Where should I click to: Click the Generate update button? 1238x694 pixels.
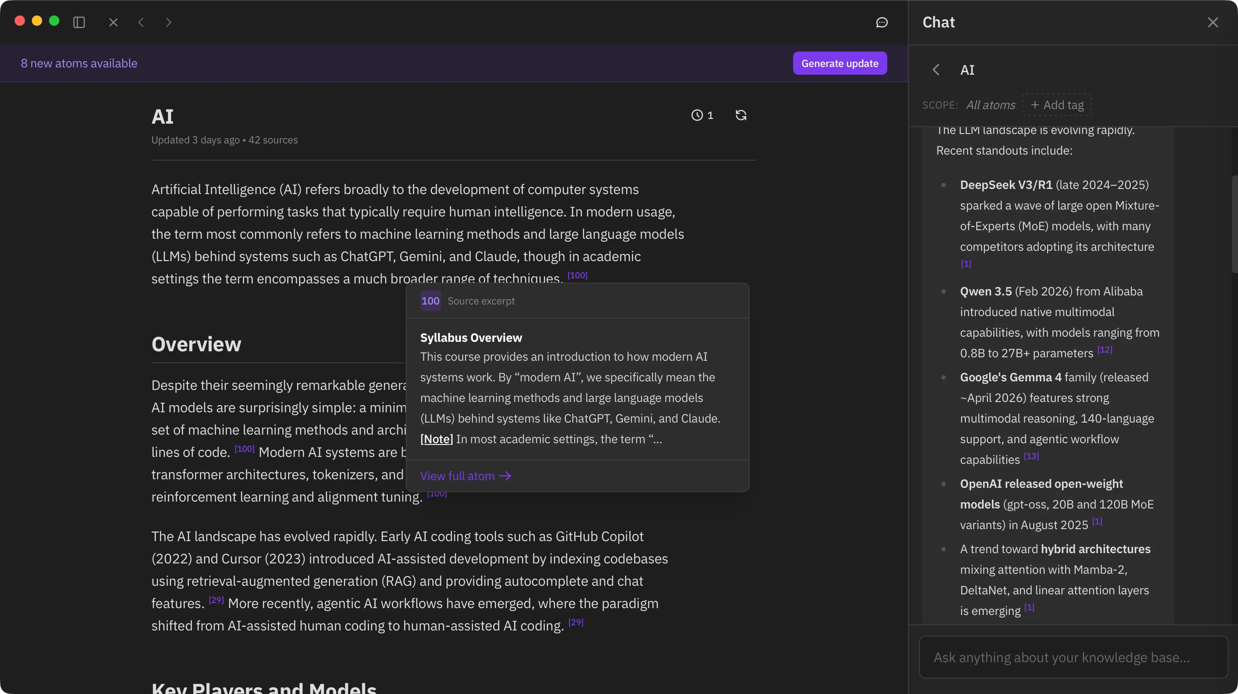pos(840,63)
